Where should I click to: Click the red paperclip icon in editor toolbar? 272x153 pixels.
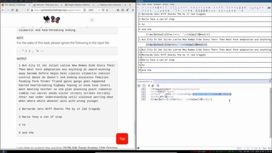[x=153, y=85]
